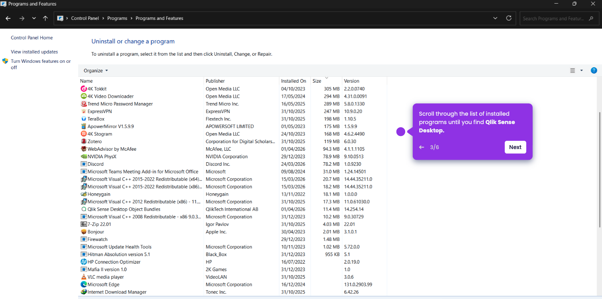Select Microsoft Visual C++ 2008 Redistributable row
This screenshot has height=299, width=602.
point(233,217)
